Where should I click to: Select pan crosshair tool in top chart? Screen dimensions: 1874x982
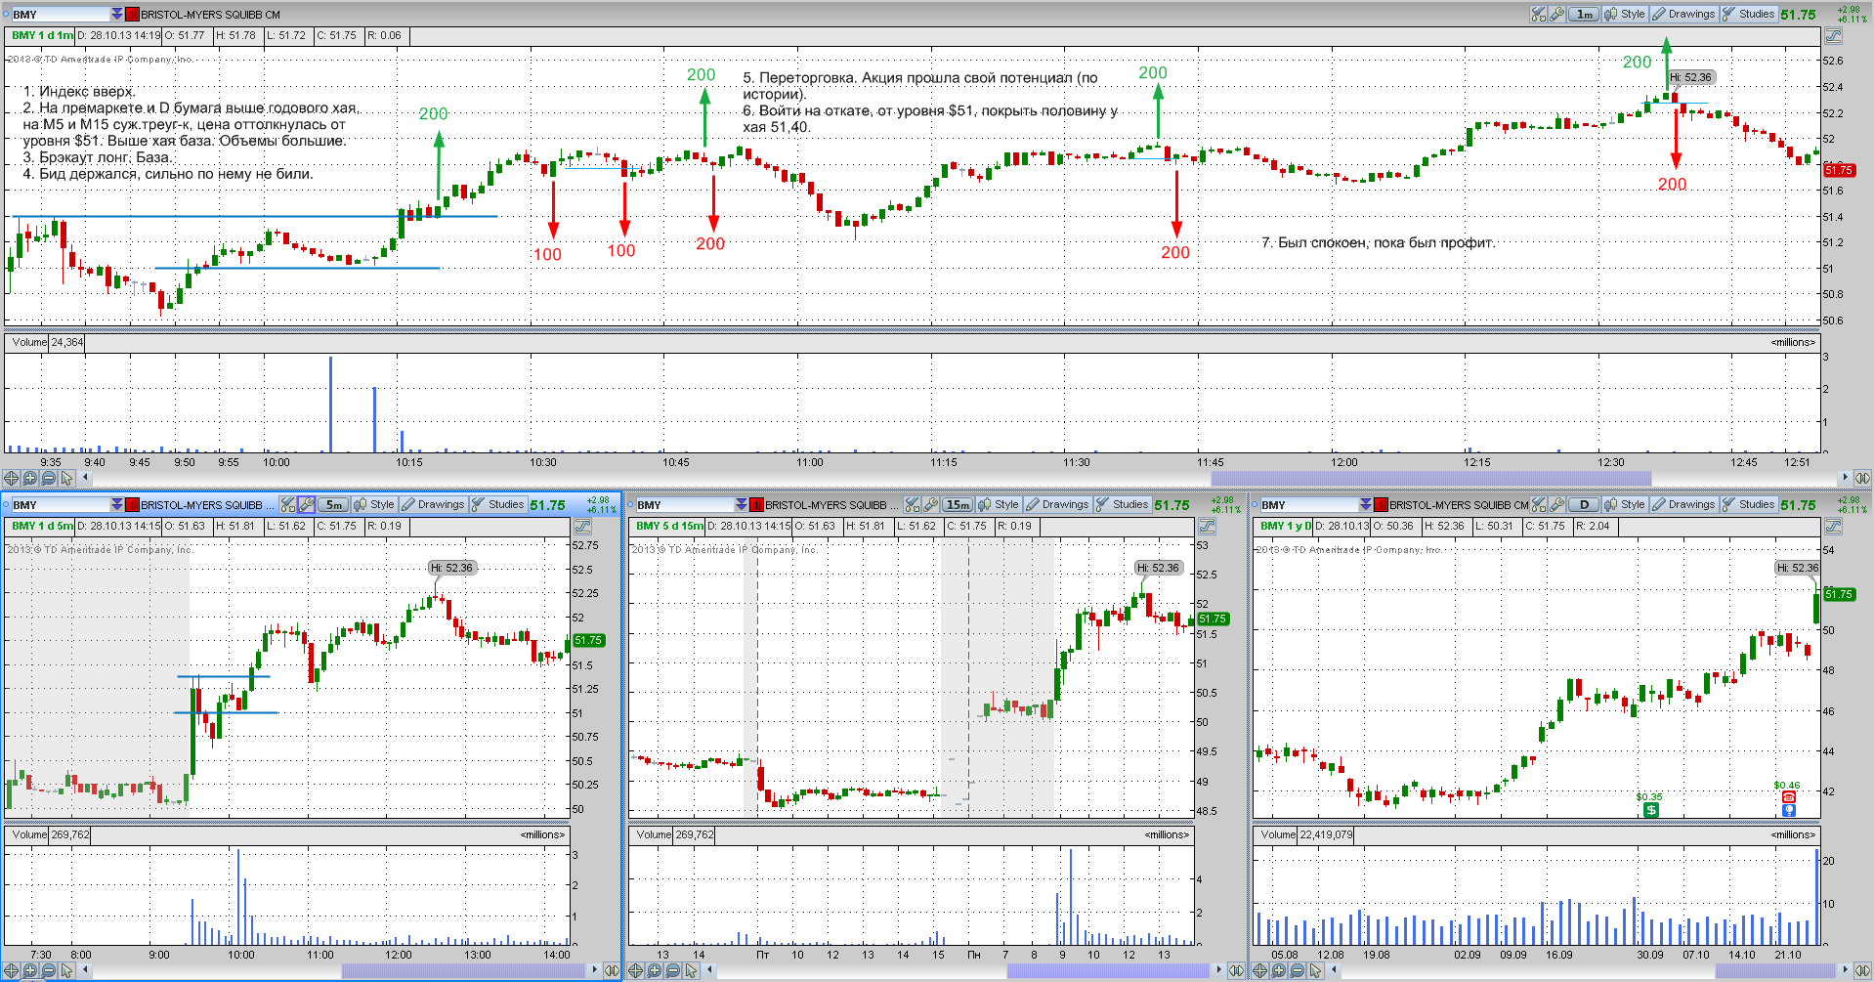tap(11, 478)
